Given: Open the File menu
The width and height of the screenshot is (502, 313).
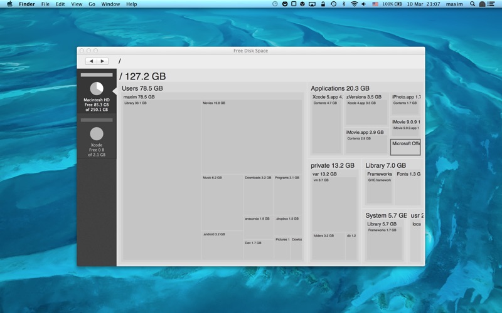Looking at the screenshot, I should (x=45, y=4).
